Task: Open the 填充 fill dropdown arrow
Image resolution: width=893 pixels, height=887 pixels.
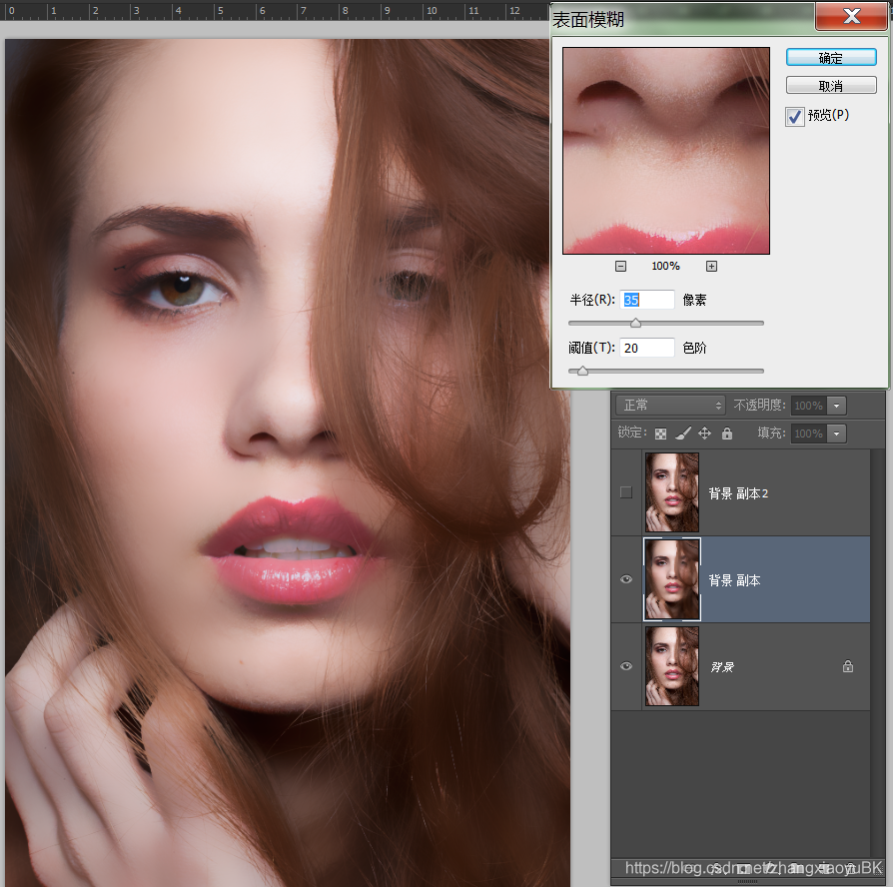Action: (837, 434)
